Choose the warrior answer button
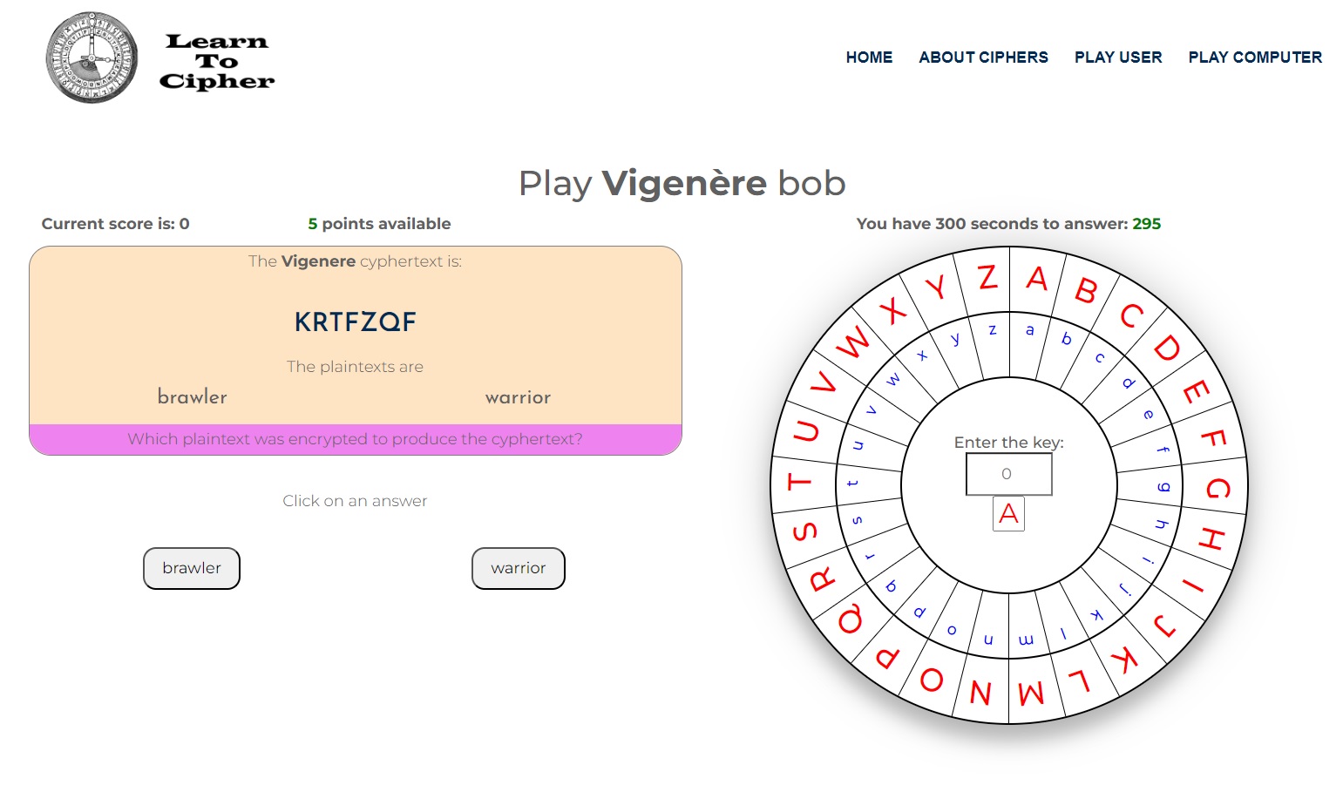The image size is (1343, 785). pos(519,568)
